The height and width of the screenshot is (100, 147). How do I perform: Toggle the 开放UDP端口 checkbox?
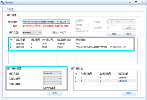coord(51,33)
